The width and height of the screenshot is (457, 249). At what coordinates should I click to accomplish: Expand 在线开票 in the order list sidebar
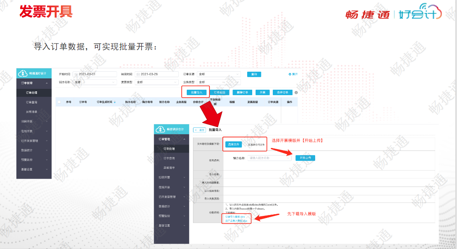(47, 131)
